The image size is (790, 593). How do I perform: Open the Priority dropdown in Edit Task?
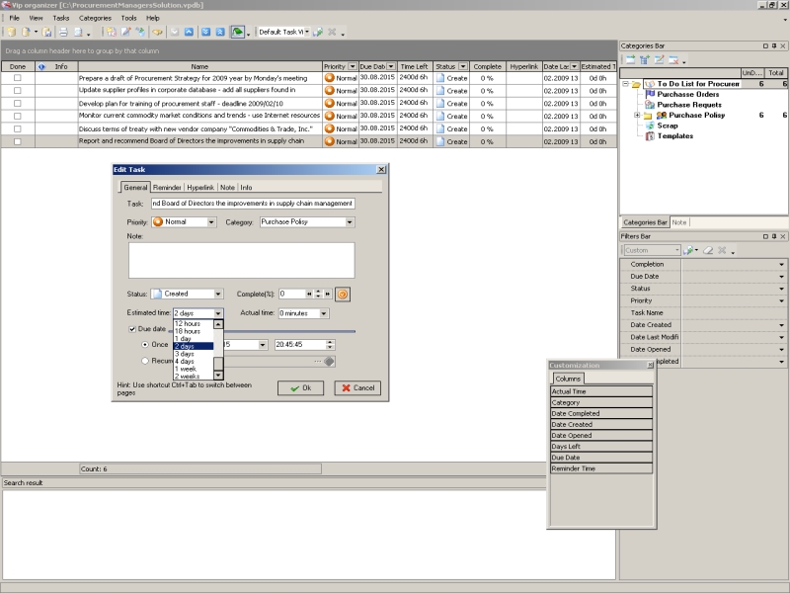coord(211,222)
